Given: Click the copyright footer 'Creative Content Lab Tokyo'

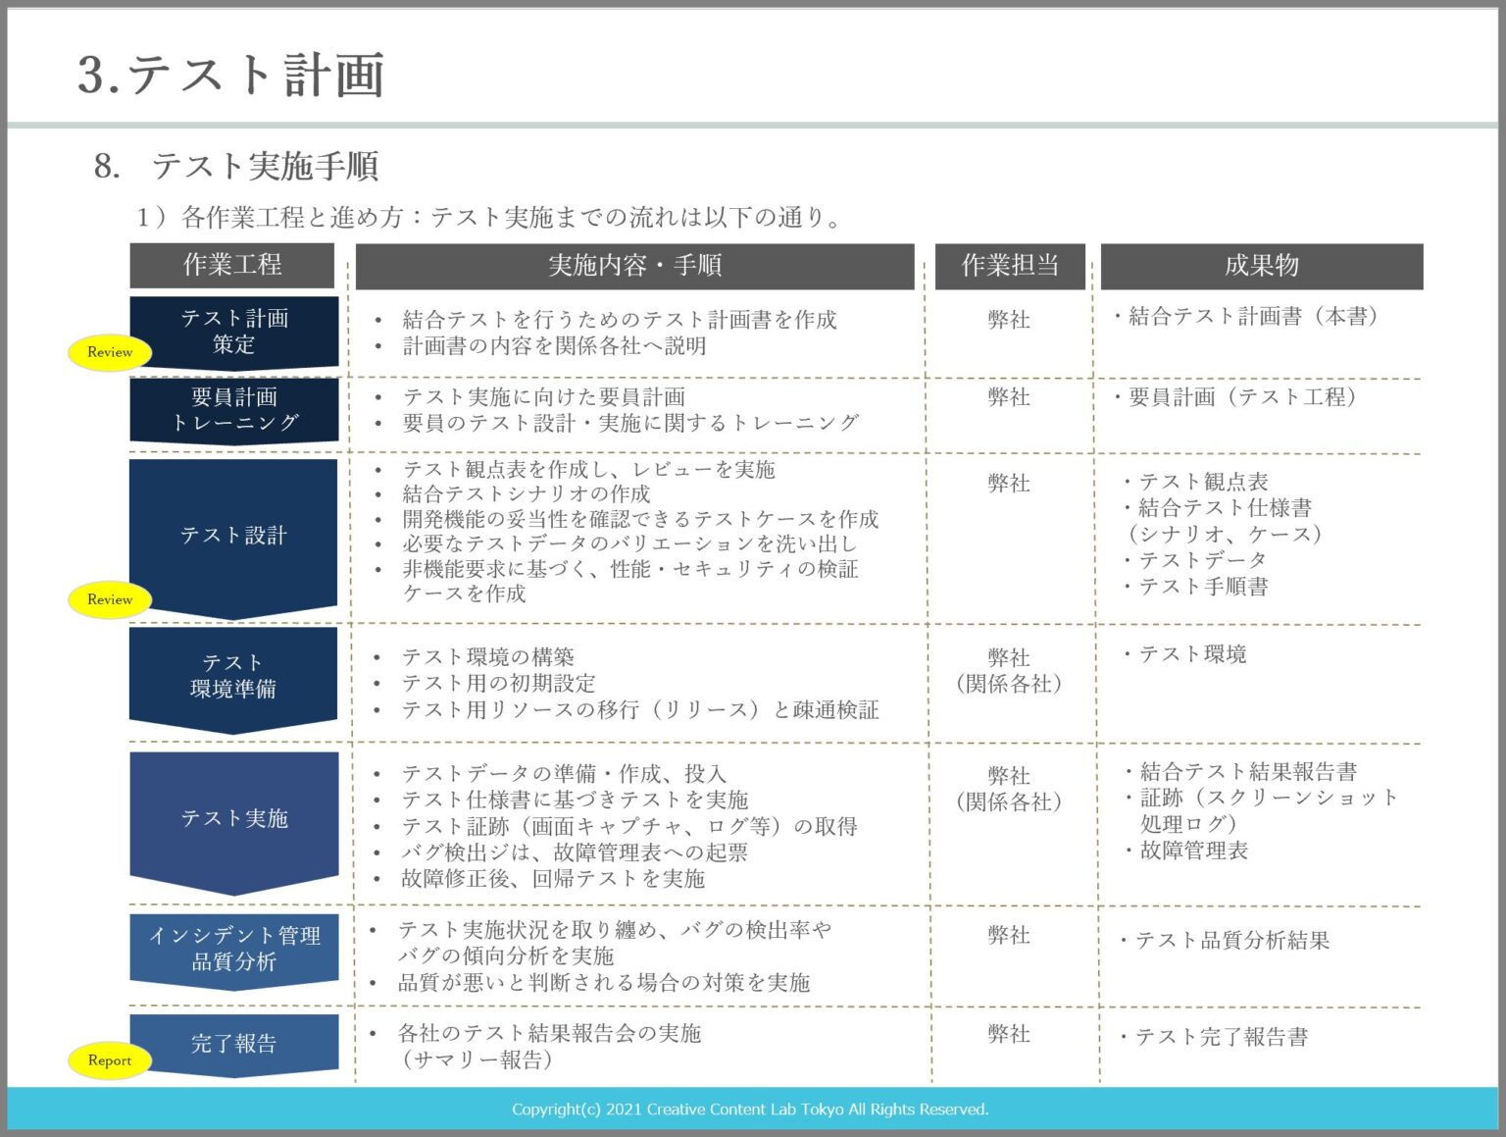Looking at the screenshot, I should pos(745,1110).
